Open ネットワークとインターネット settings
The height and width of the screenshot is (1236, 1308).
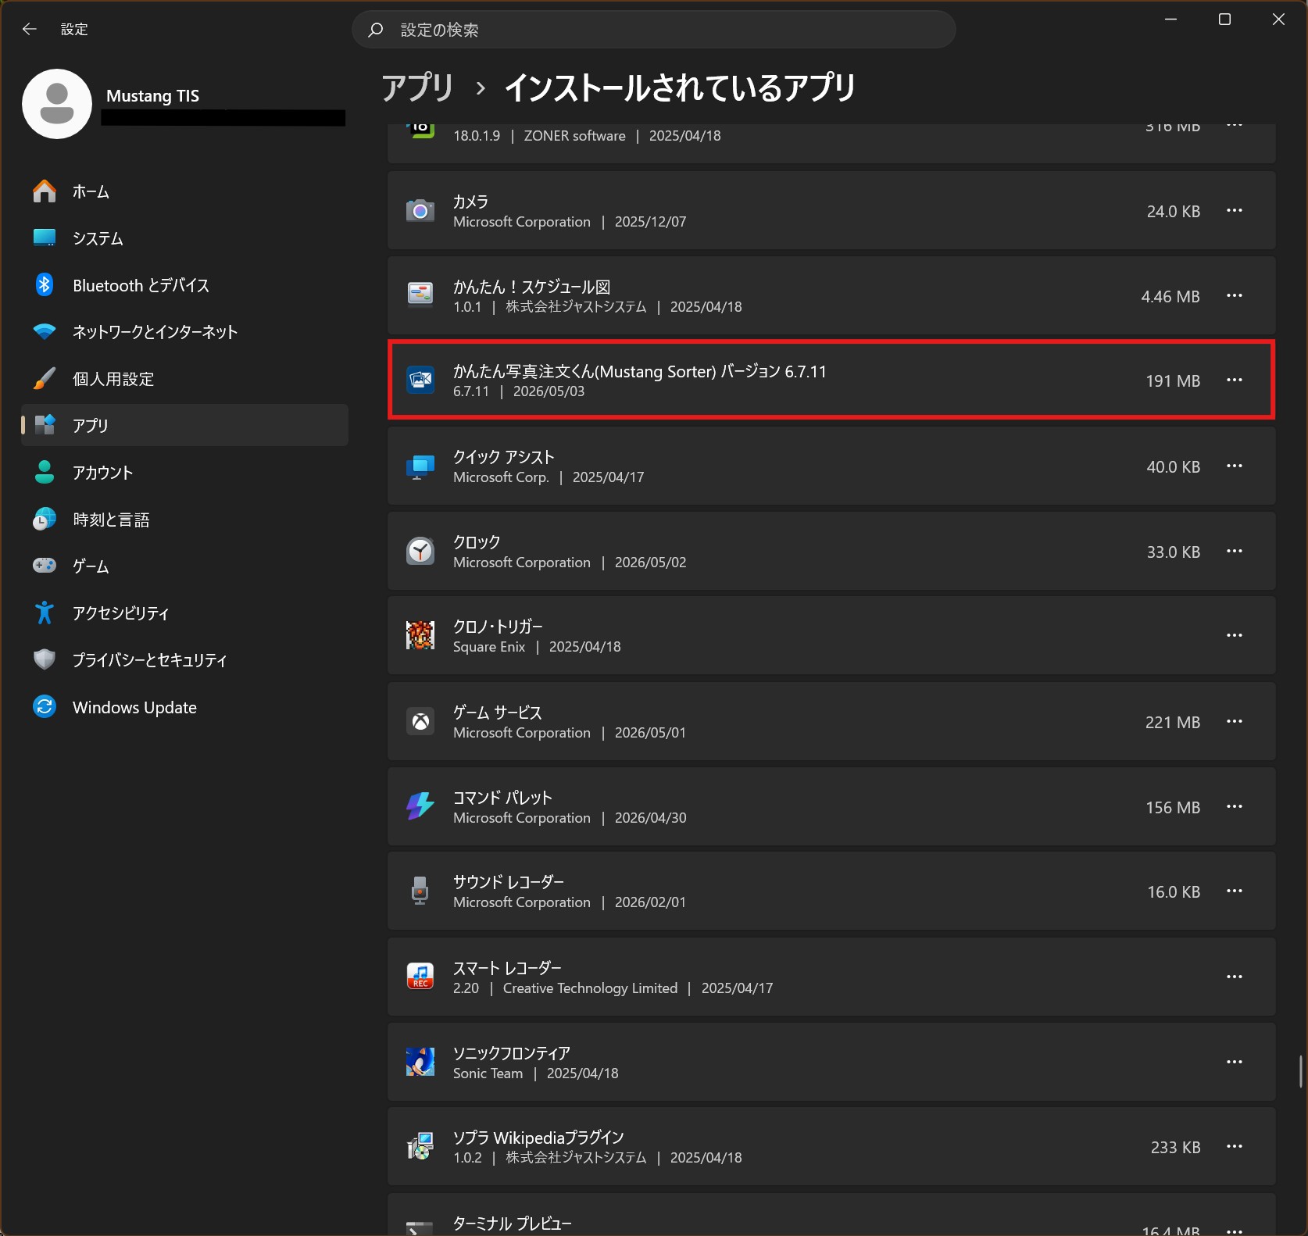(184, 332)
